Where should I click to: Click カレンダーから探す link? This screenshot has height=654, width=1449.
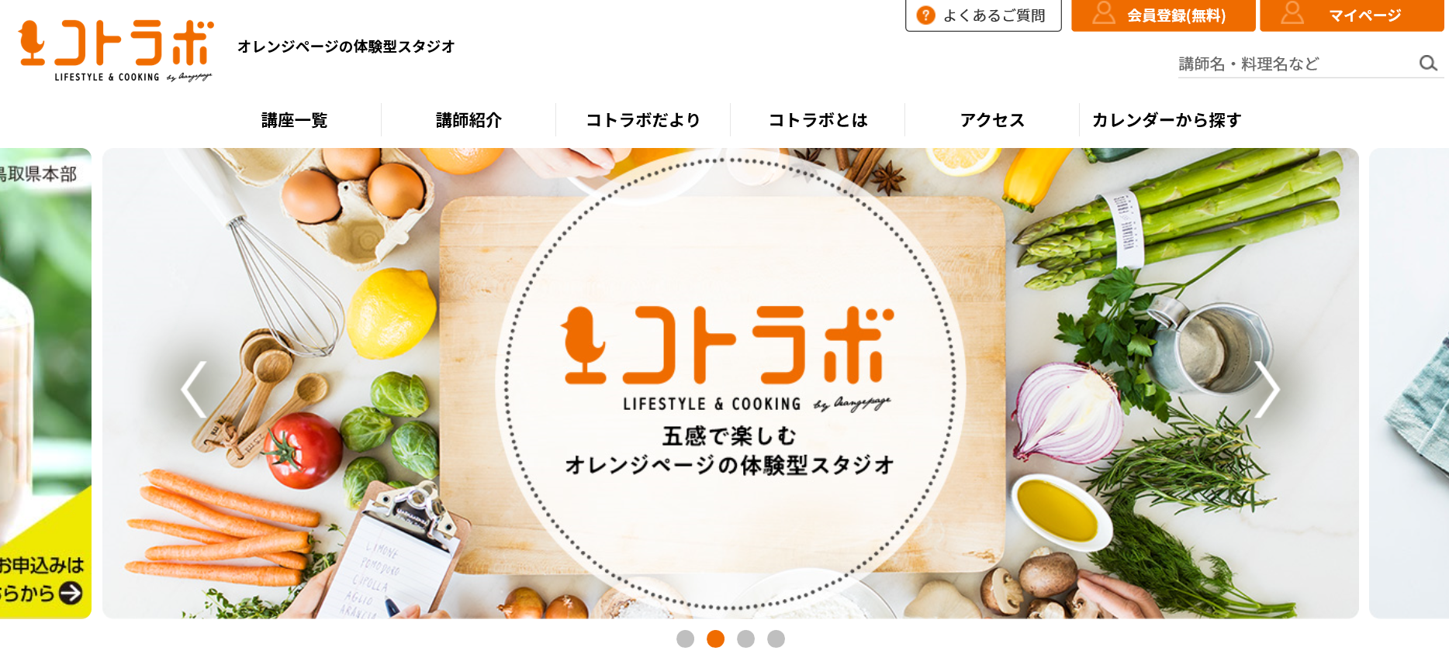coord(1167,120)
